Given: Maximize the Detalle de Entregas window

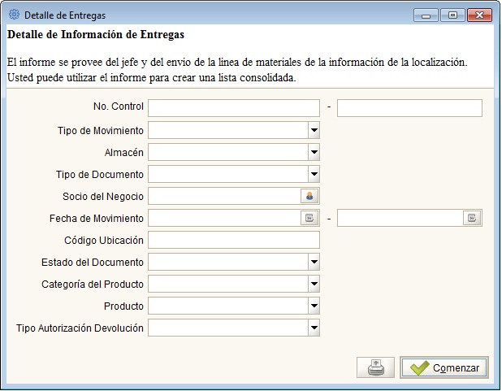Looking at the screenshot, I should (452, 15).
